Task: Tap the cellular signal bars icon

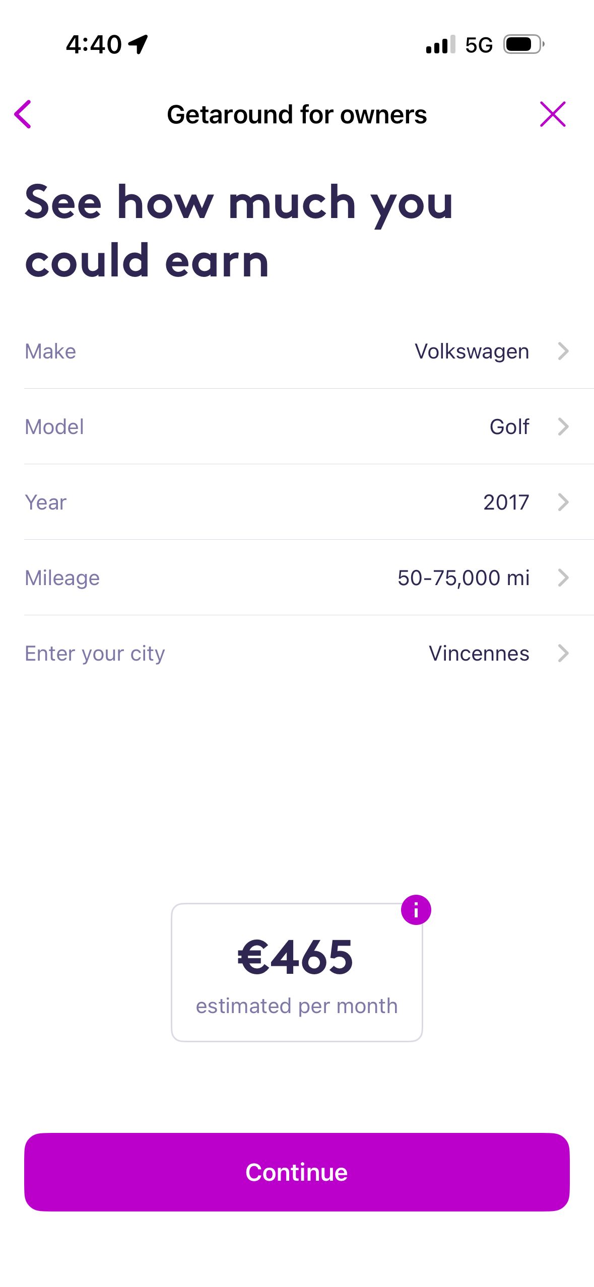Action: tap(441, 45)
